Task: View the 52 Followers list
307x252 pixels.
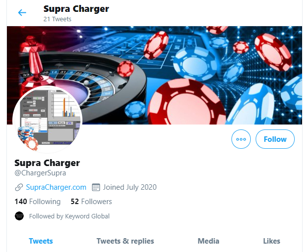Action: point(91,202)
